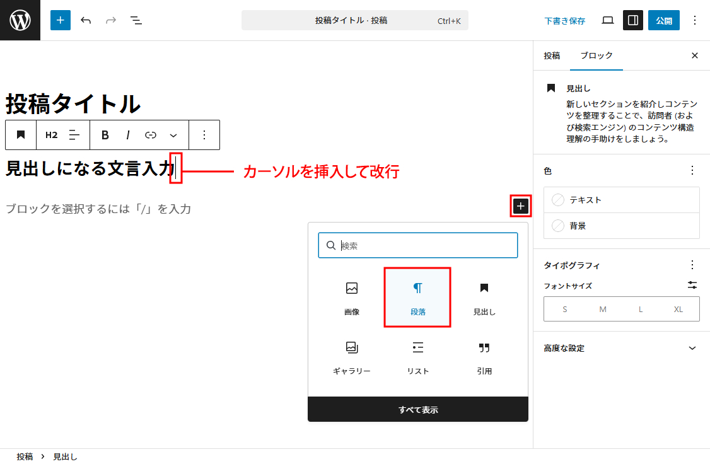Choose the テキスト text color
Image resolution: width=710 pixels, height=464 pixels.
pos(622,200)
